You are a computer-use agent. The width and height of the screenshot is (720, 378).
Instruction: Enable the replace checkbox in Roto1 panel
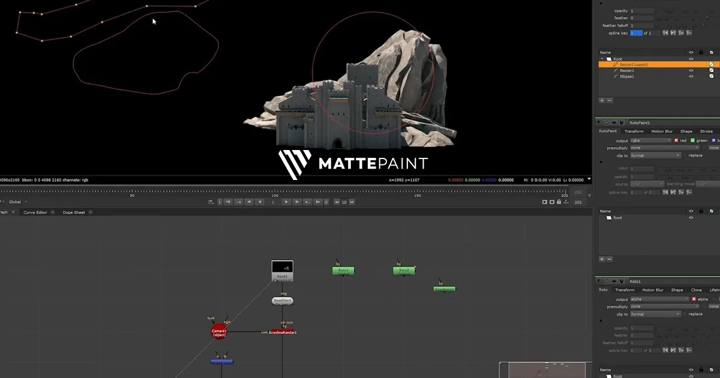(685, 314)
